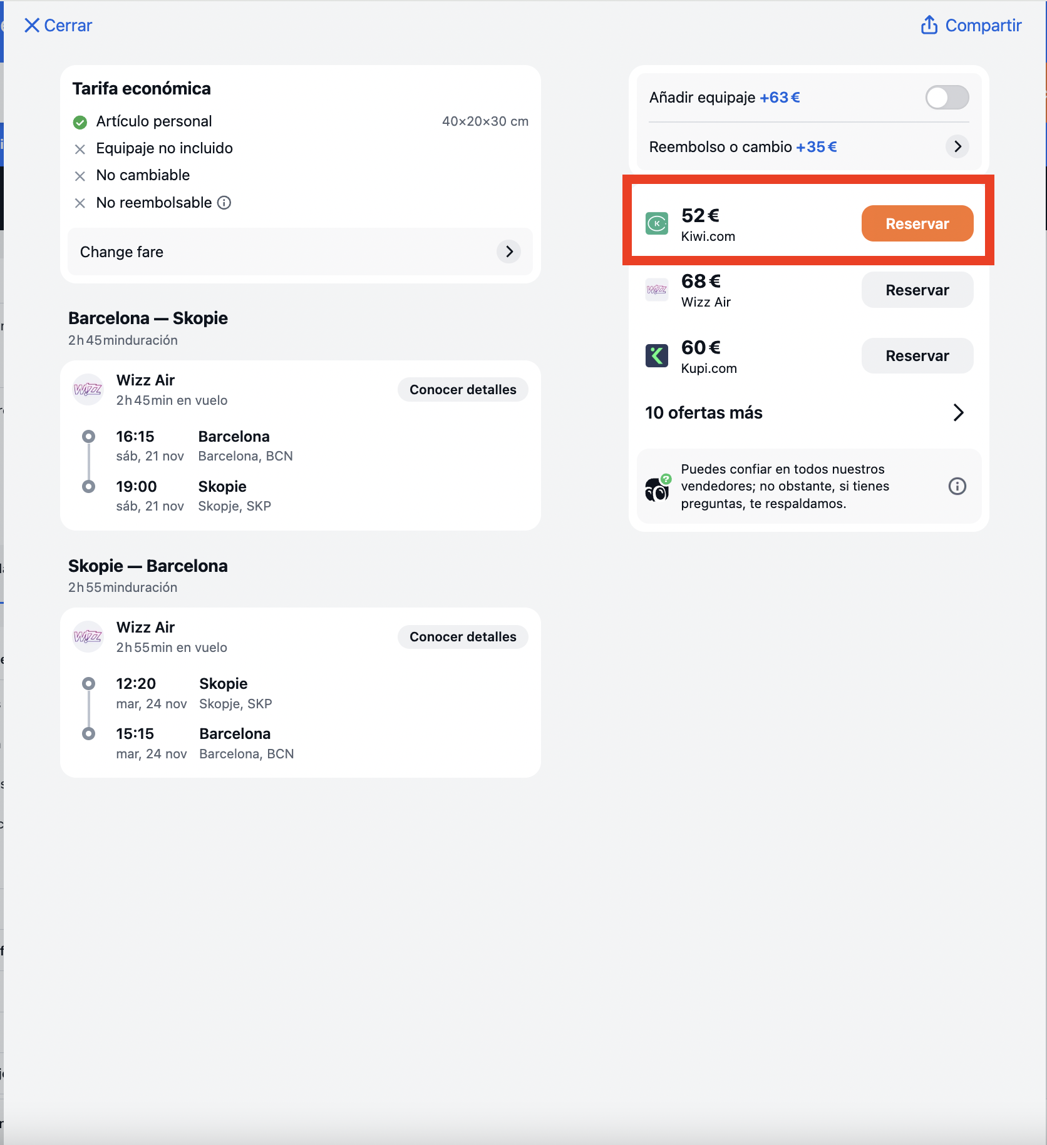Open Conocer detalles for Barcelona–Skopie flight
Viewport: 1047px width, 1145px height.
[463, 390]
